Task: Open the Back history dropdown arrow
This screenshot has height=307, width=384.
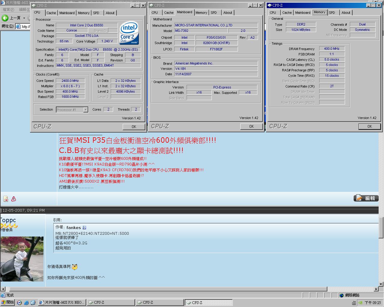Action: [x=24, y=18]
